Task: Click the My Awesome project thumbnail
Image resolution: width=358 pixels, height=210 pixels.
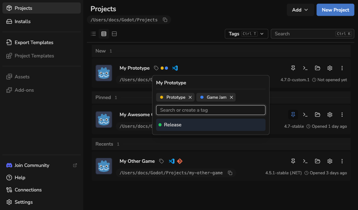Action: (104, 119)
